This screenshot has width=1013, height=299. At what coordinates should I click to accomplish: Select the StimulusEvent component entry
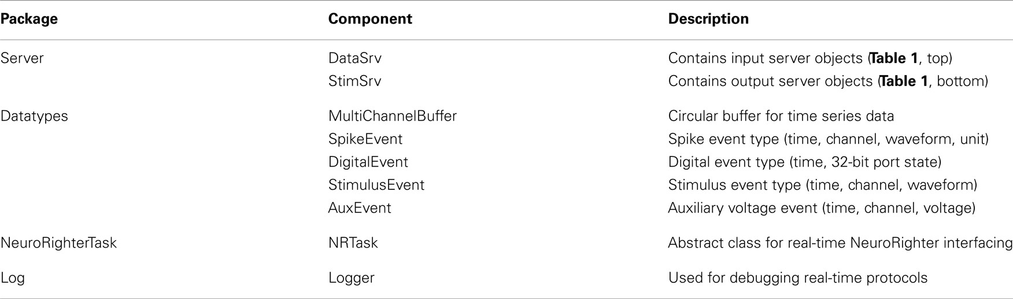tap(376, 185)
